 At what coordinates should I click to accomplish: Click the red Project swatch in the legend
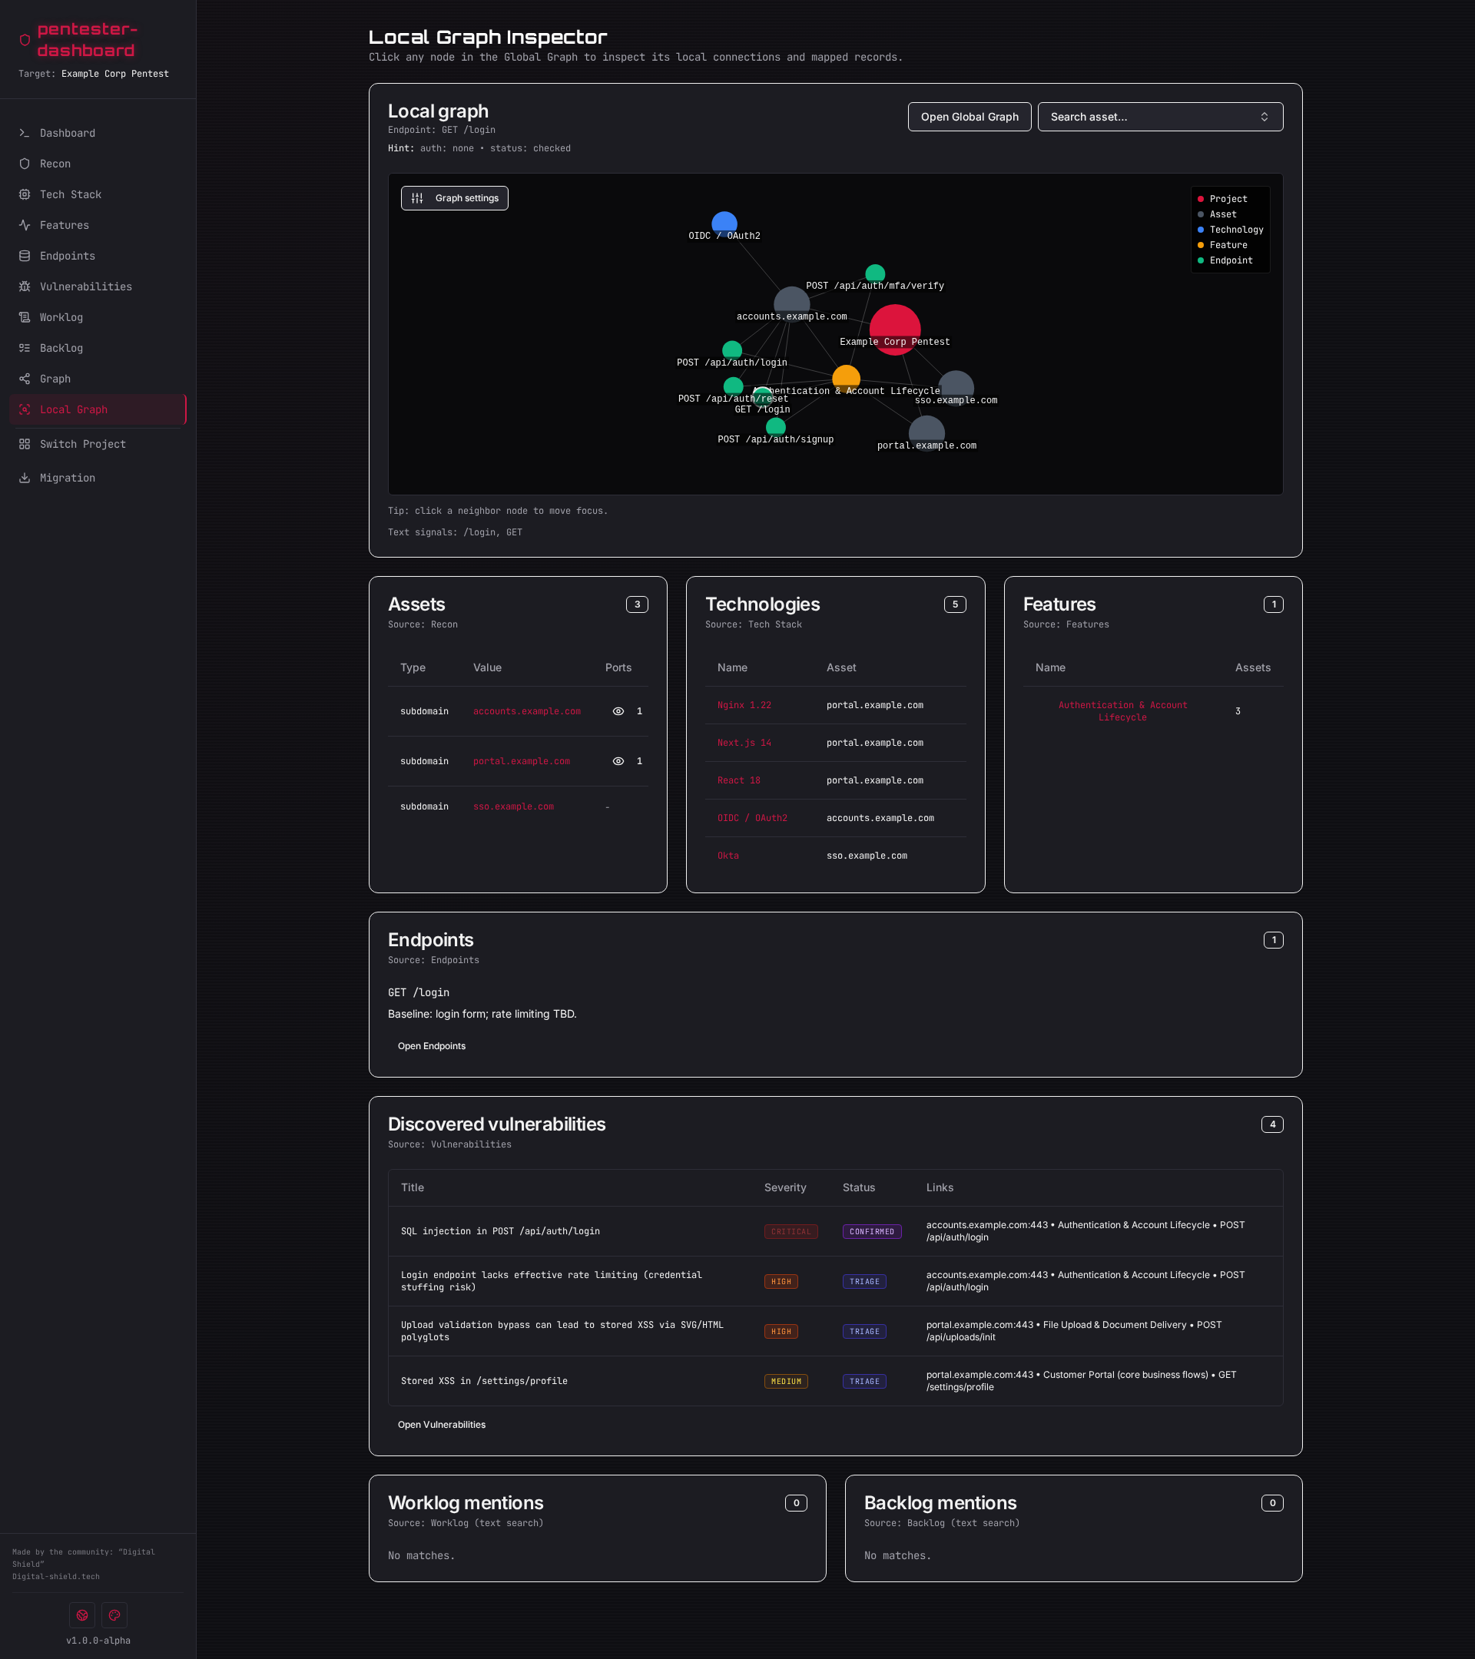(1202, 198)
